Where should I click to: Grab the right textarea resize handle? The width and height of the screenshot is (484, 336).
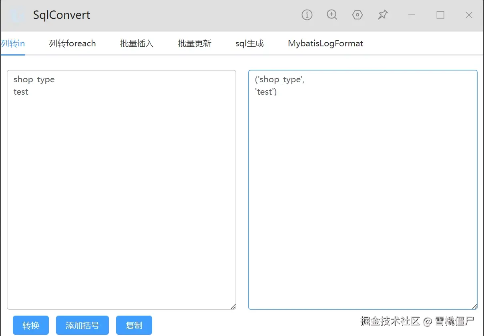click(x=474, y=306)
